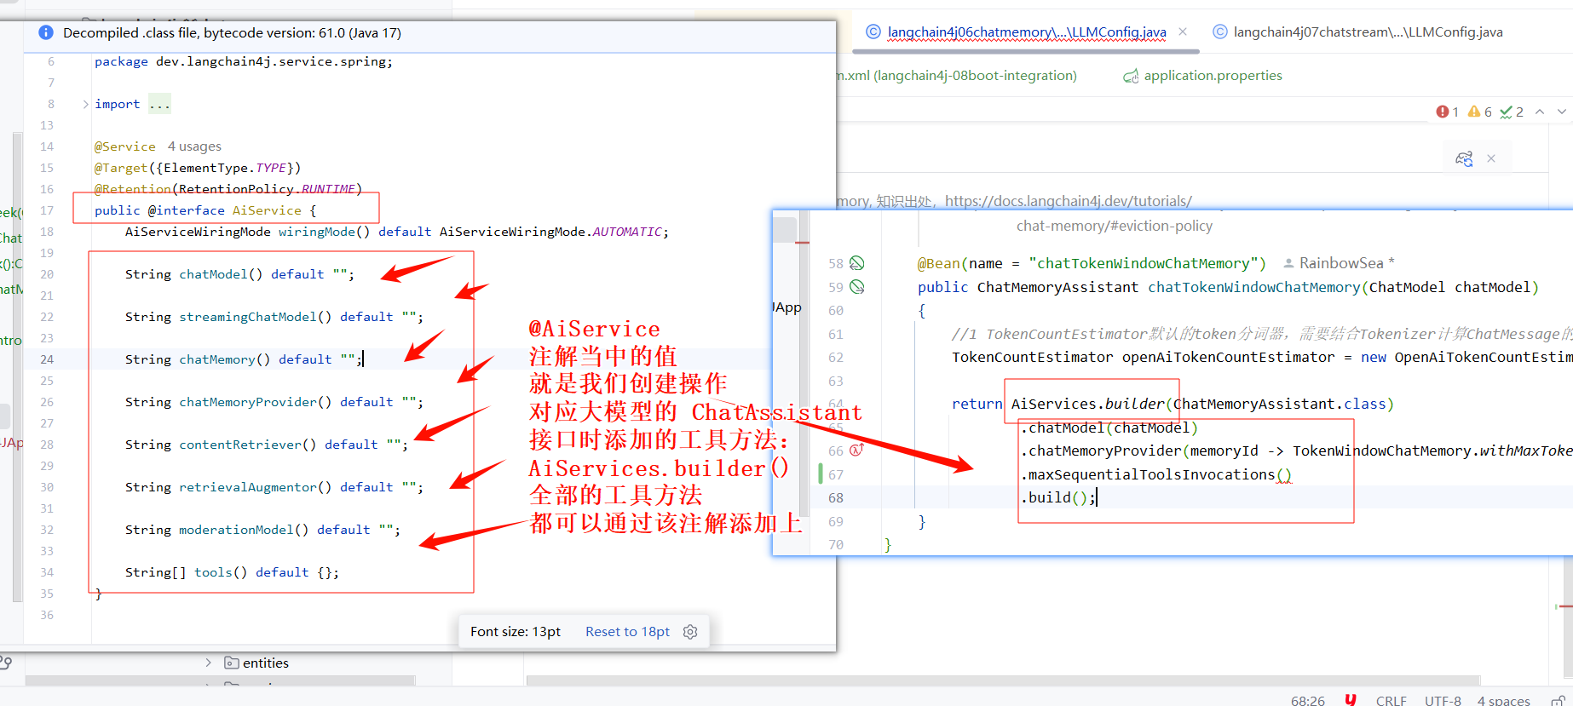Click the red gutter marker on line 66
This screenshot has height=706, width=1573.
click(857, 451)
